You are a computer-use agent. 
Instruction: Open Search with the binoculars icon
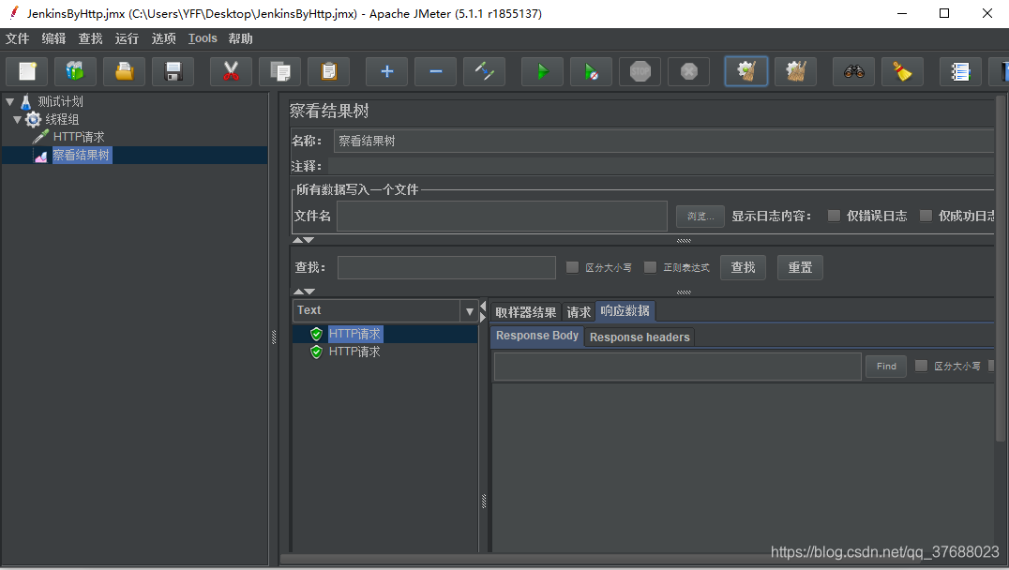854,71
